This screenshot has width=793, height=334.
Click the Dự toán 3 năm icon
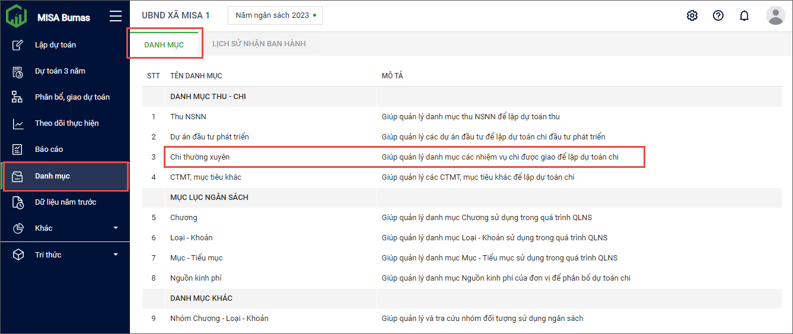18,71
